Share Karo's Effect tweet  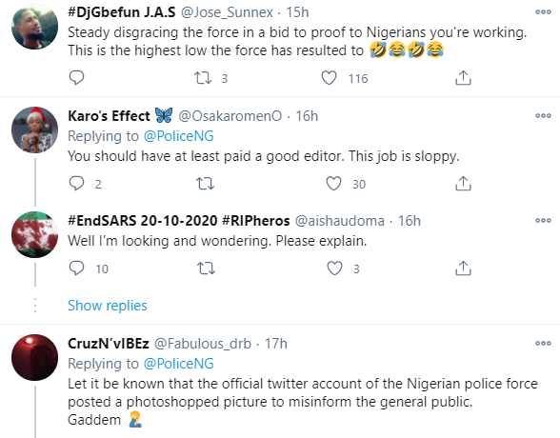point(463,184)
